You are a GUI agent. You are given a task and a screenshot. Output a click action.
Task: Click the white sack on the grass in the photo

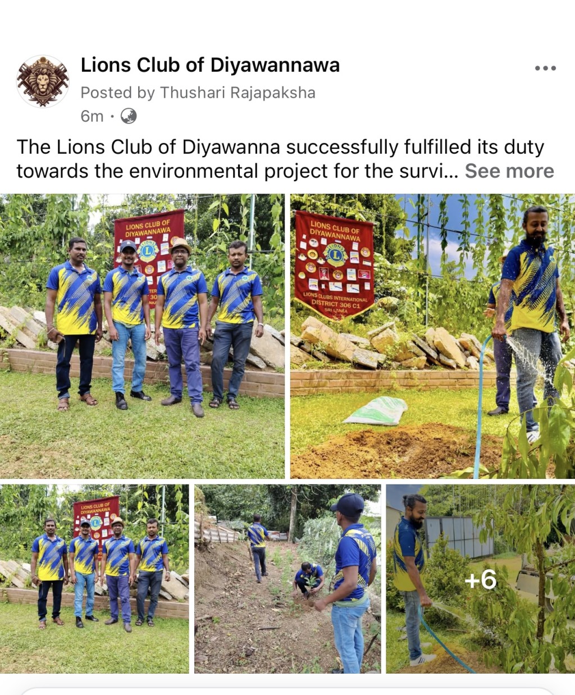pos(376,410)
